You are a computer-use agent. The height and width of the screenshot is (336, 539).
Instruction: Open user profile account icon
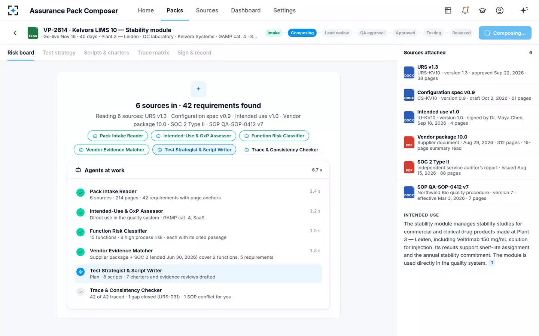click(500, 10)
